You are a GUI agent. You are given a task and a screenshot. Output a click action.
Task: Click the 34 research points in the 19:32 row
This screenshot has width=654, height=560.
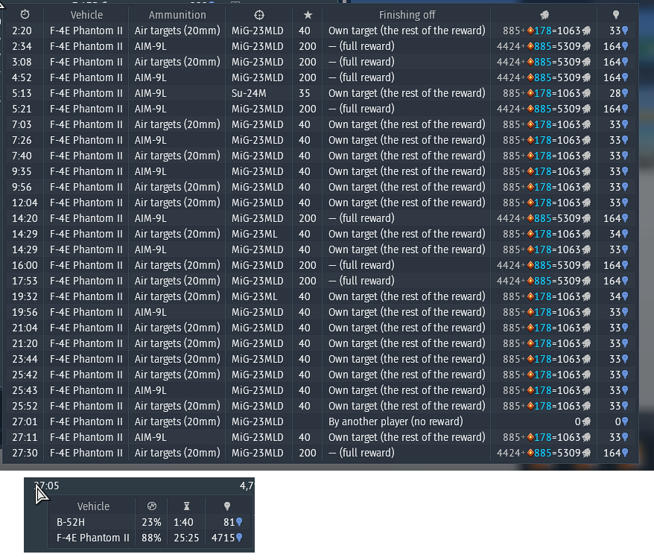coord(618,296)
